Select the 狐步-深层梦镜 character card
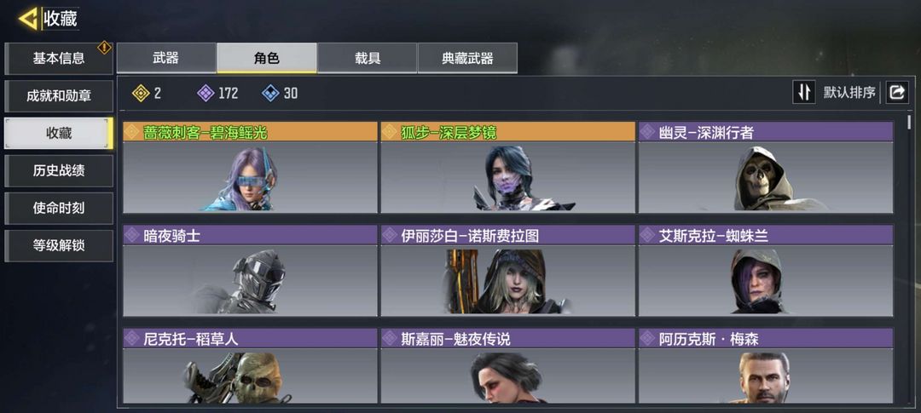Image resolution: width=921 pixels, height=413 pixels. (508, 167)
